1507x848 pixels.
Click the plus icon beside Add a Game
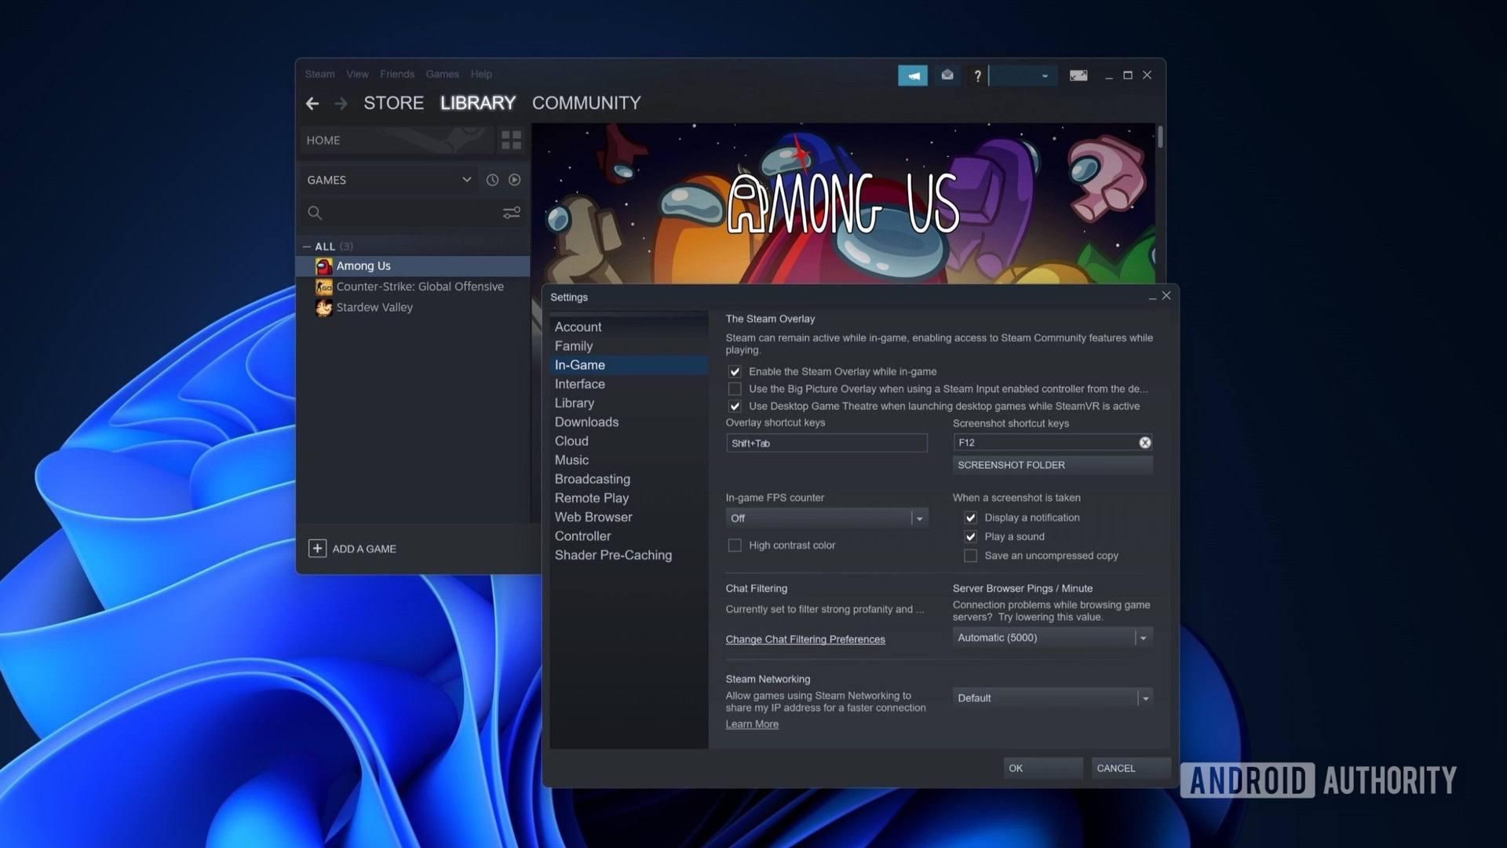click(317, 549)
